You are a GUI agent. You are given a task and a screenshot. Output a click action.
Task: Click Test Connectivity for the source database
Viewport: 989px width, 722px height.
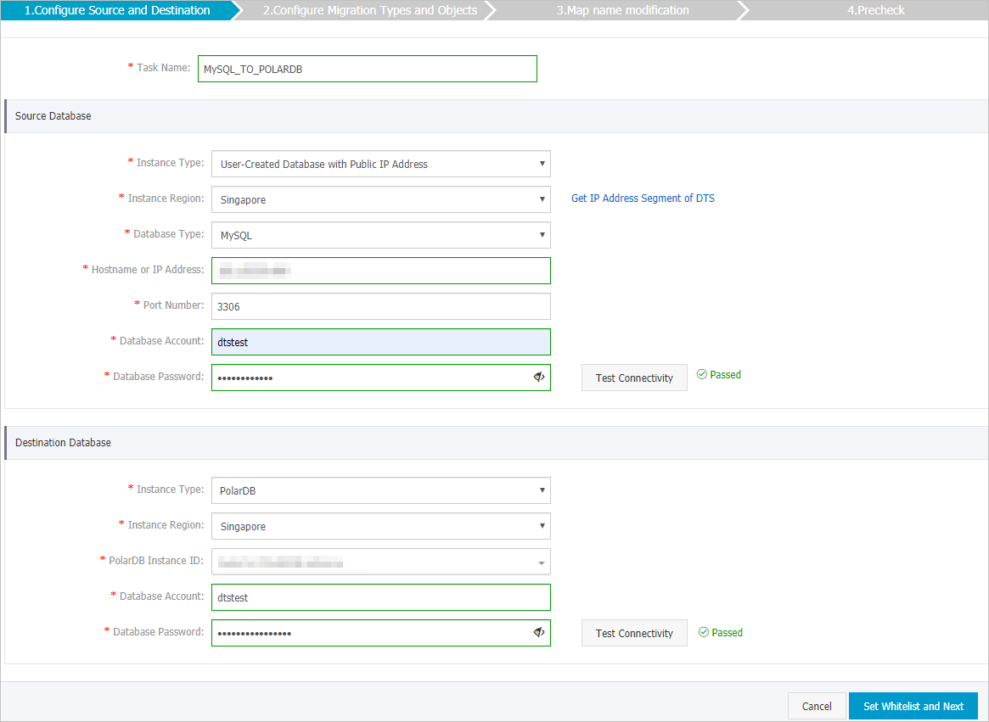pos(634,378)
